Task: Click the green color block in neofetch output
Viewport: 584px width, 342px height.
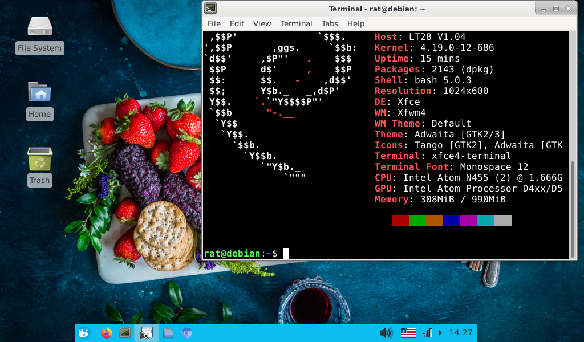Action: click(x=417, y=221)
